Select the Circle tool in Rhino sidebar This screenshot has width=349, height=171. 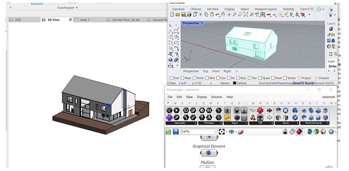(171, 37)
